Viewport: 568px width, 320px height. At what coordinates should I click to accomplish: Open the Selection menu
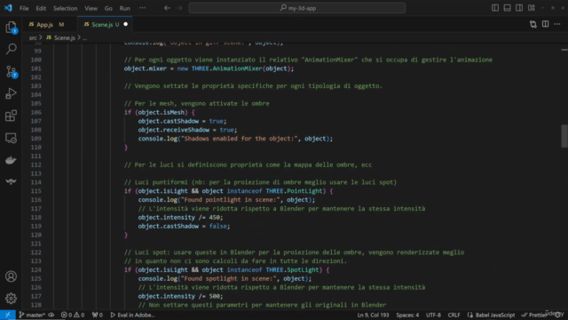tap(65, 8)
